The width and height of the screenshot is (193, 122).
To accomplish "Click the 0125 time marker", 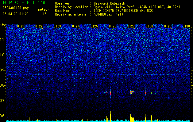I will [x=94, y=26].
